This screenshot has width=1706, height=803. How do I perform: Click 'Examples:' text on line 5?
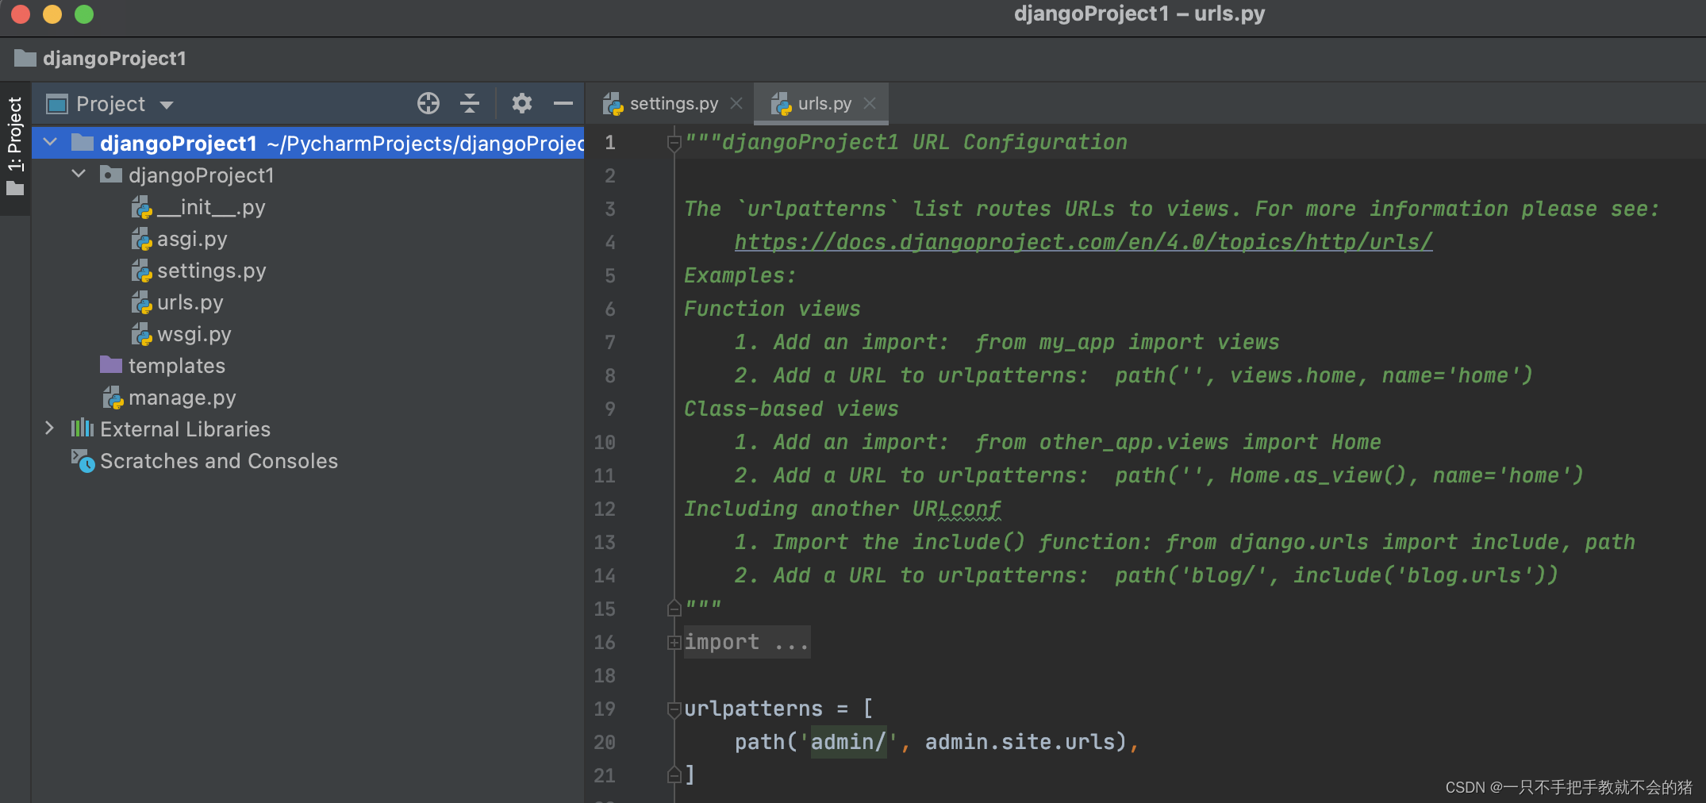pyautogui.click(x=740, y=275)
